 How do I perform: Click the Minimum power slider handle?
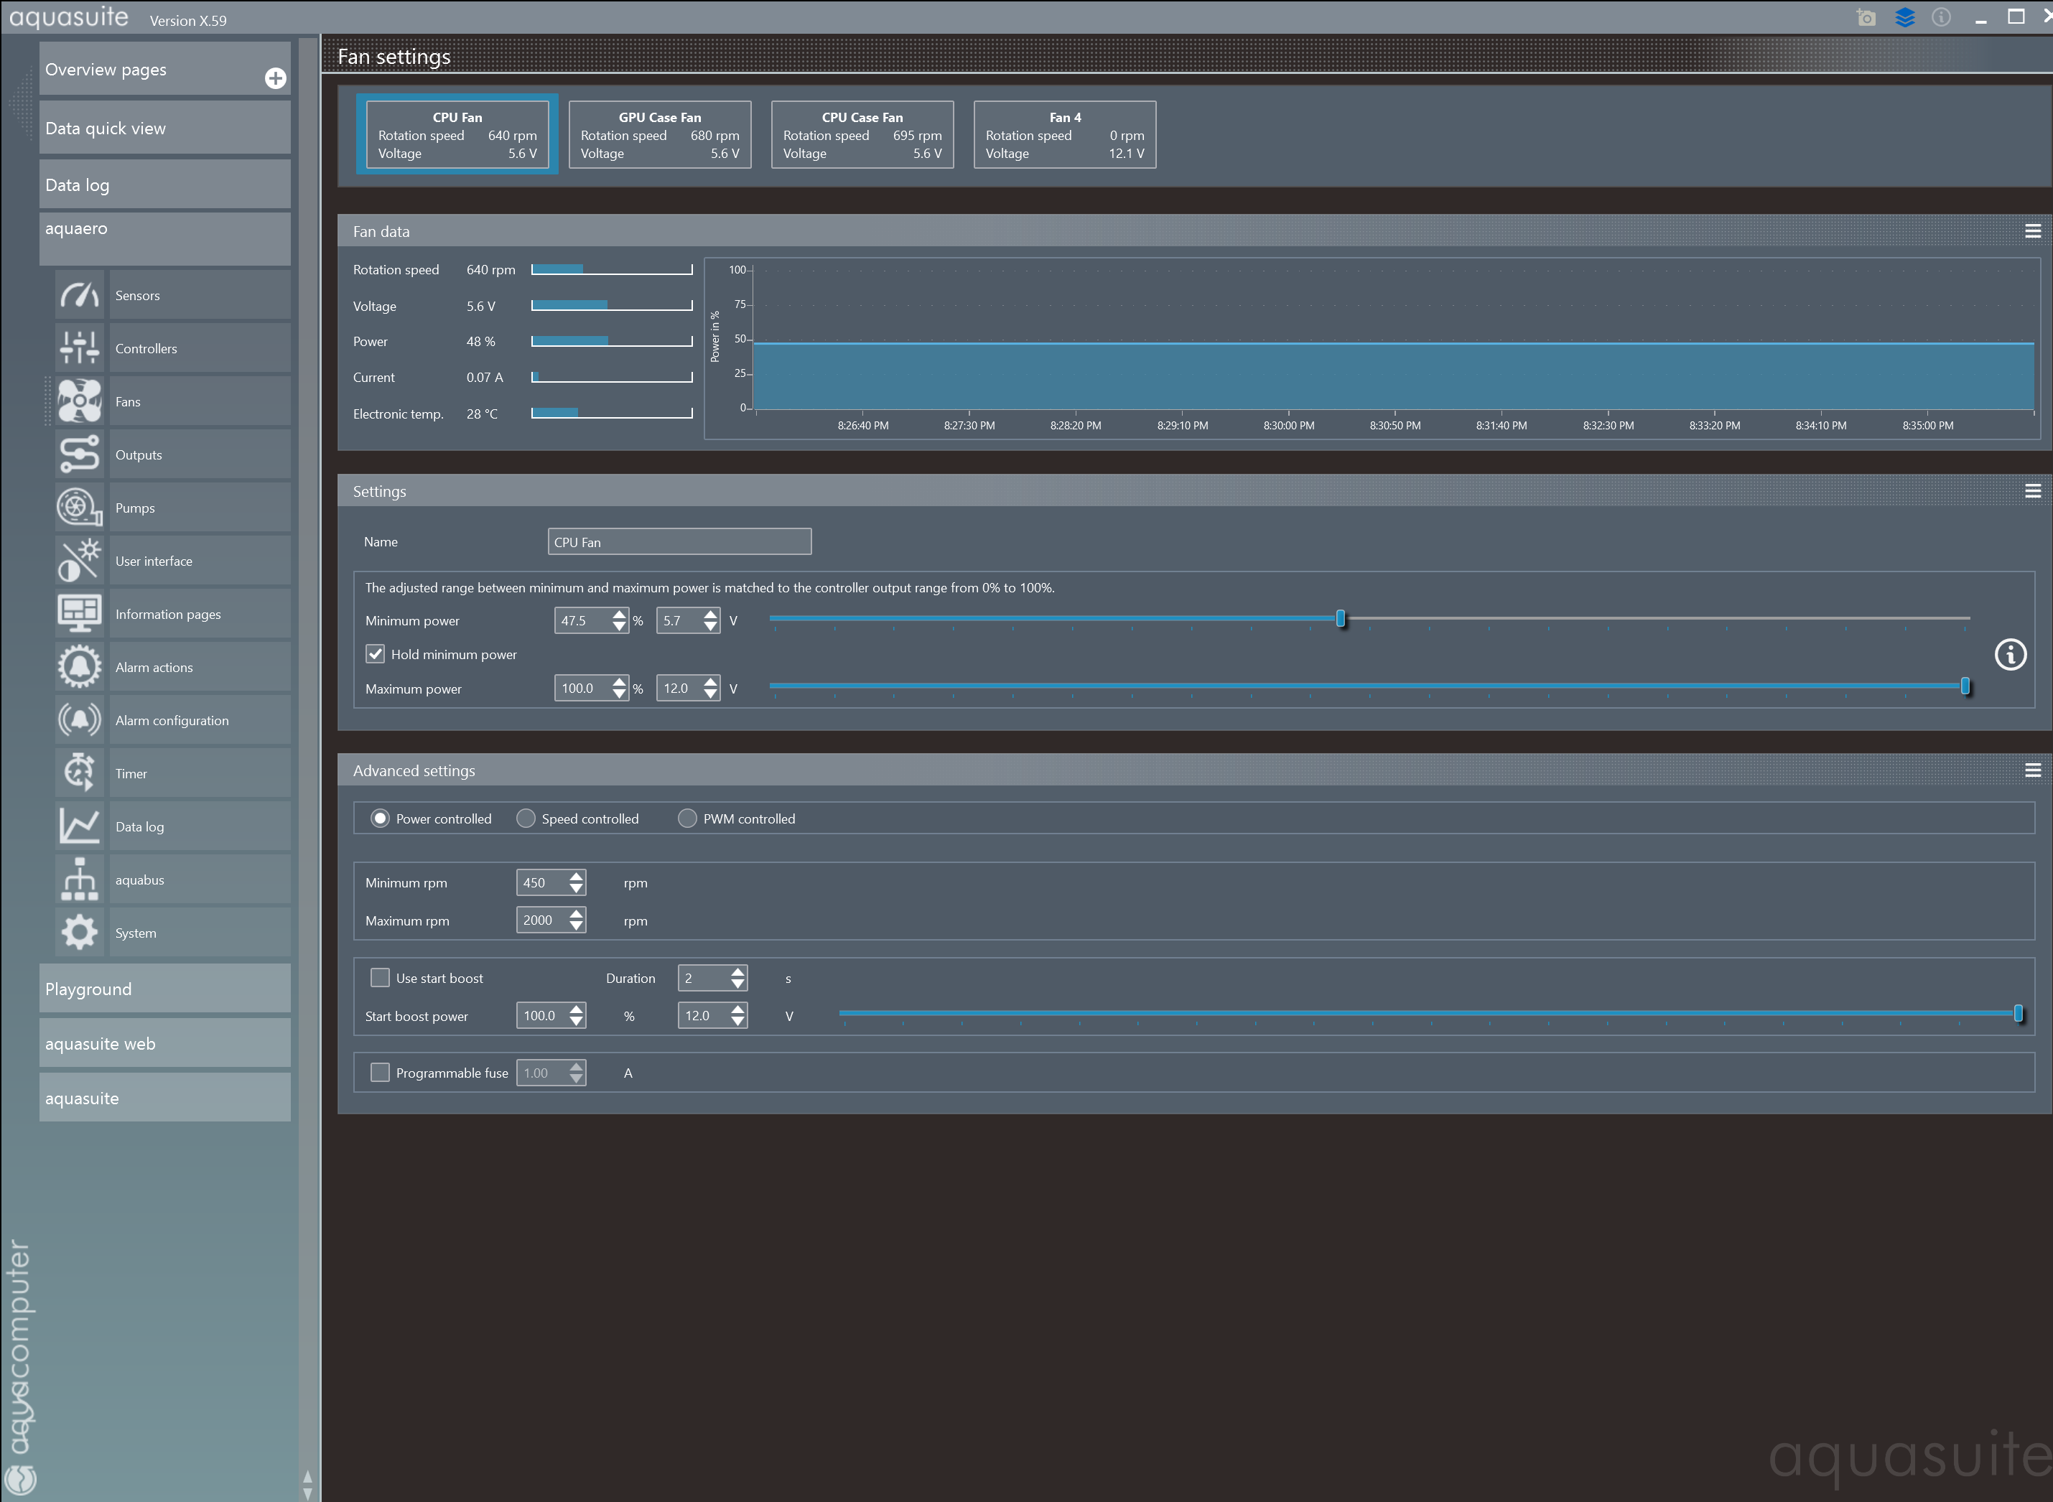click(1340, 619)
